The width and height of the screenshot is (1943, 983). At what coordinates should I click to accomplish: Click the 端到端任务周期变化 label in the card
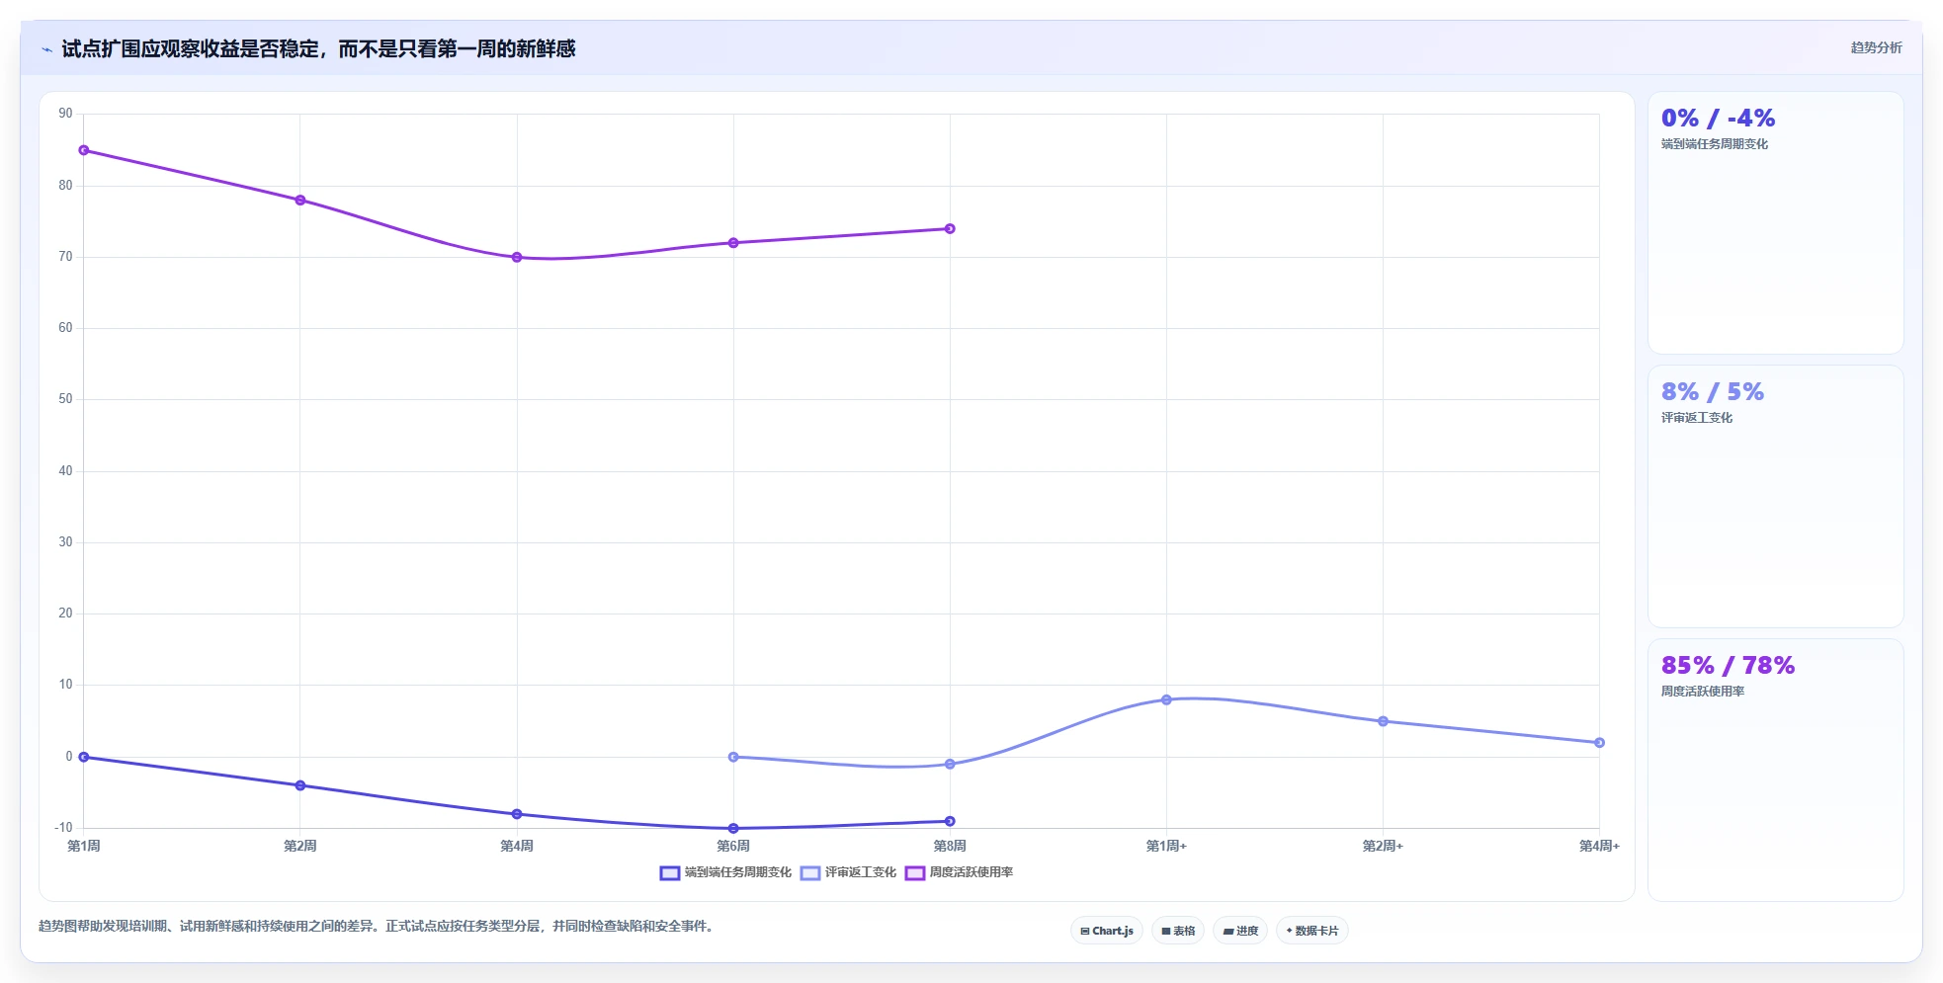(x=1715, y=144)
